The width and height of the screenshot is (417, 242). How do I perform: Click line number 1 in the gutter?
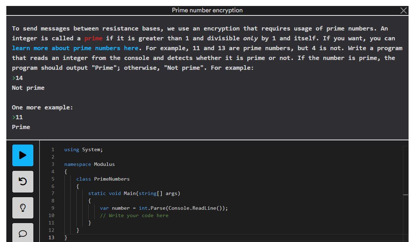[53, 150]
